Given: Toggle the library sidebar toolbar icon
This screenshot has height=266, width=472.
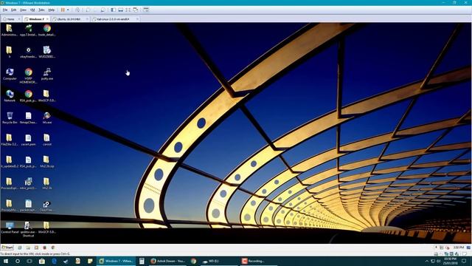Looking at the screenshot, I should [x=113, y=10].
